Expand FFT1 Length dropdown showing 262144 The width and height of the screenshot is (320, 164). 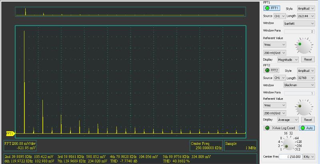coord(306,16)
